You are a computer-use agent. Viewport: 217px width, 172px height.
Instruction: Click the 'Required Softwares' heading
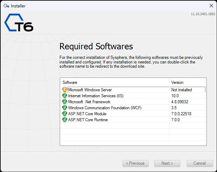96,46
